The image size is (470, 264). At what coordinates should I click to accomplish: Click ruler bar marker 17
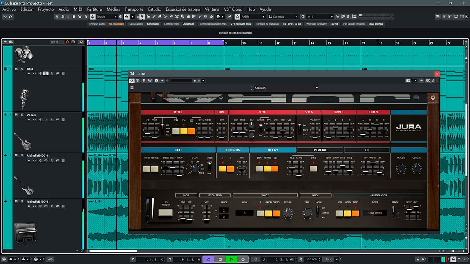coord(363,43)
